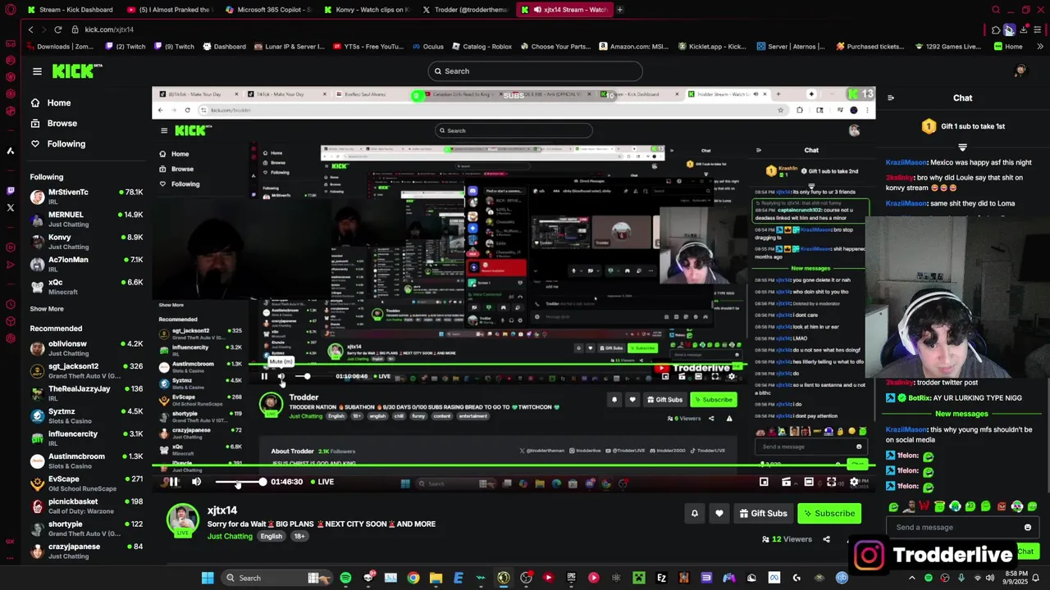Open recommended channel Syztmz

pyautogui.click(x=86, y=415)
